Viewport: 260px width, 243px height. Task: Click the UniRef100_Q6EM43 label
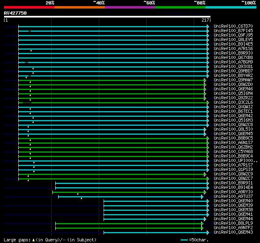pyautogui.click(x=233, y=232)
